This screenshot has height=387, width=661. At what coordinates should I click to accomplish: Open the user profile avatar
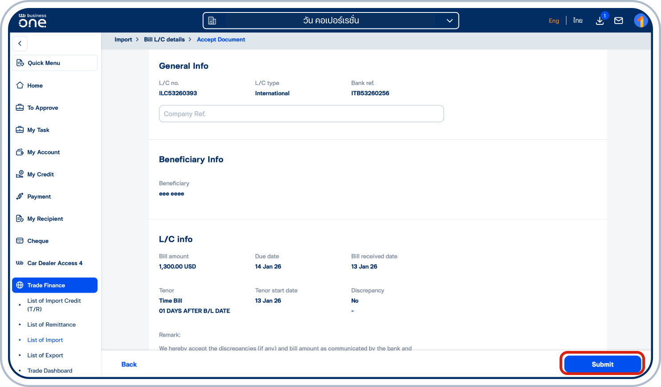pos(640,21)
